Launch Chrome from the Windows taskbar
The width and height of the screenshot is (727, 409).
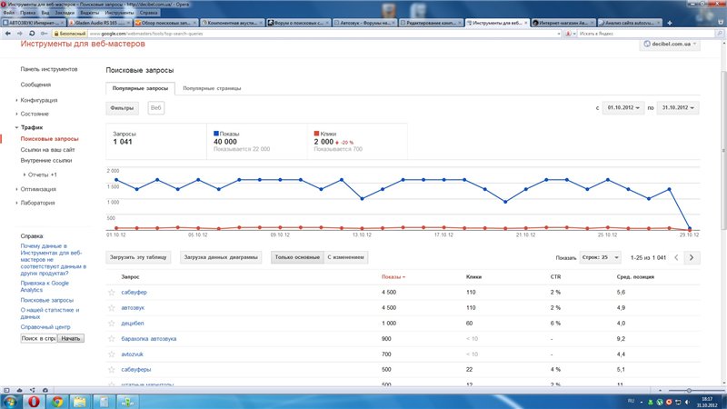pyautogui.click(x=56, y=400)
